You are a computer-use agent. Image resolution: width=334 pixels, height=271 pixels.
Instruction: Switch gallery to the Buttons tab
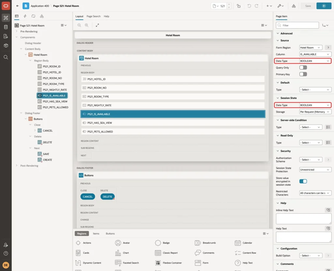tap(110, 234)
